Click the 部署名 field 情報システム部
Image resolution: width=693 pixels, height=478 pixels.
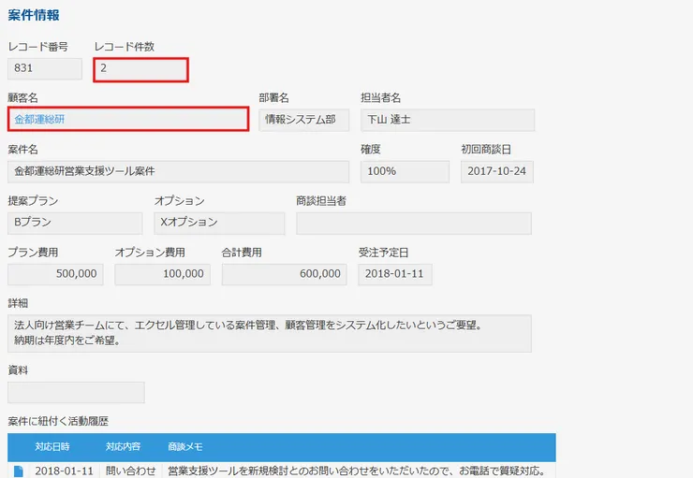(303, 120)
